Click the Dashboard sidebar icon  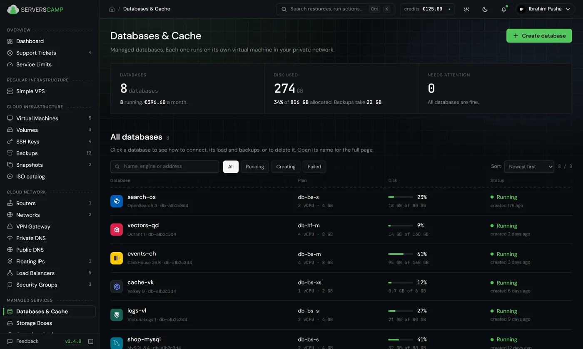pos(10,41)
